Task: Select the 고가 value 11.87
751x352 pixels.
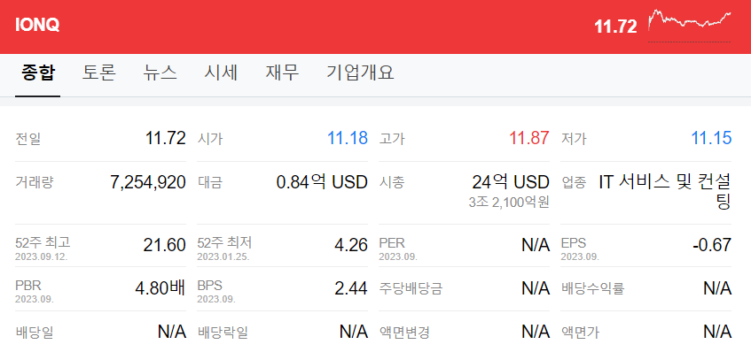Action: [x=528, y=139]
